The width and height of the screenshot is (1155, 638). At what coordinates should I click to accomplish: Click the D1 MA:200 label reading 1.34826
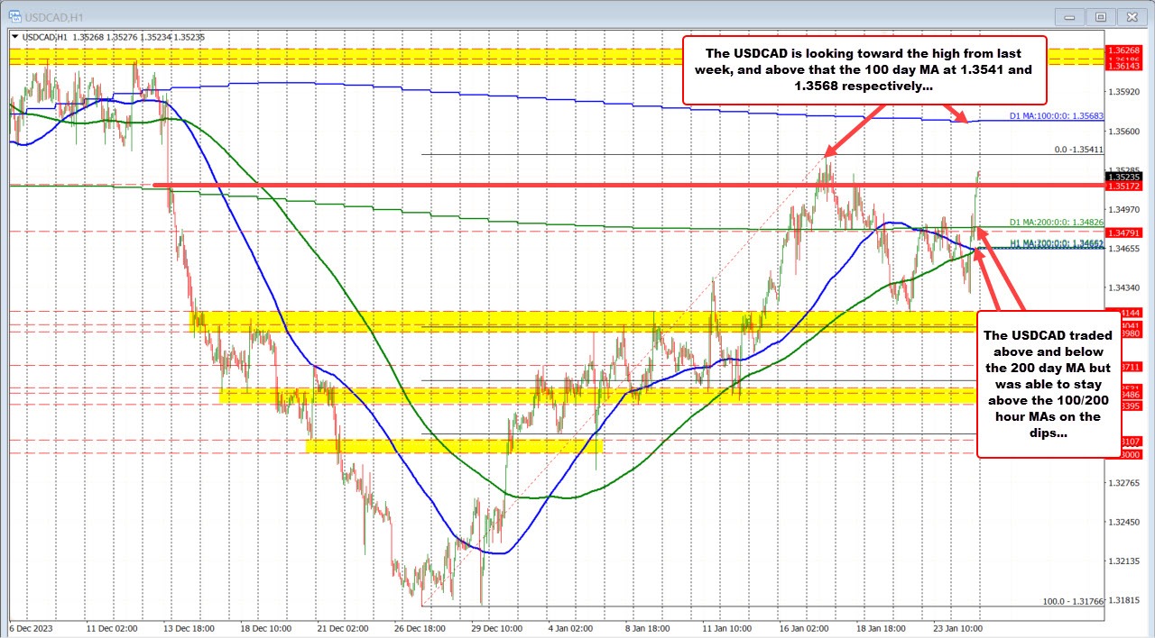1057,222
